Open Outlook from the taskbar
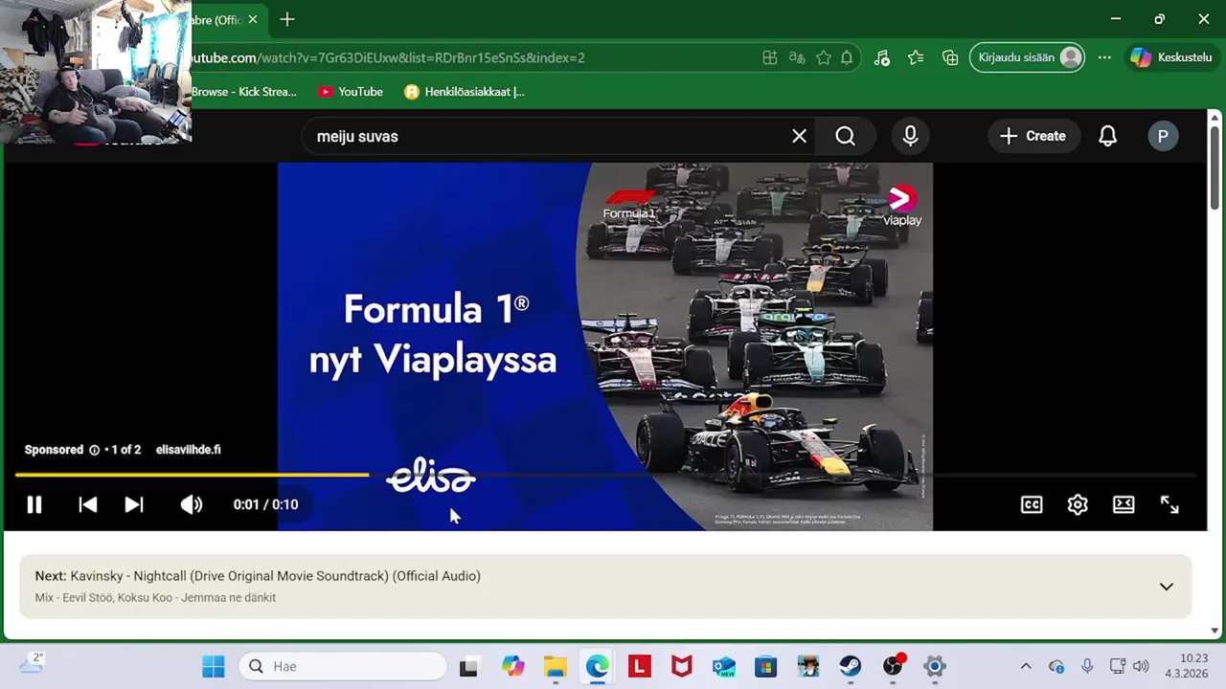This screenshot has width=1226, height=689. pos(724,666)
